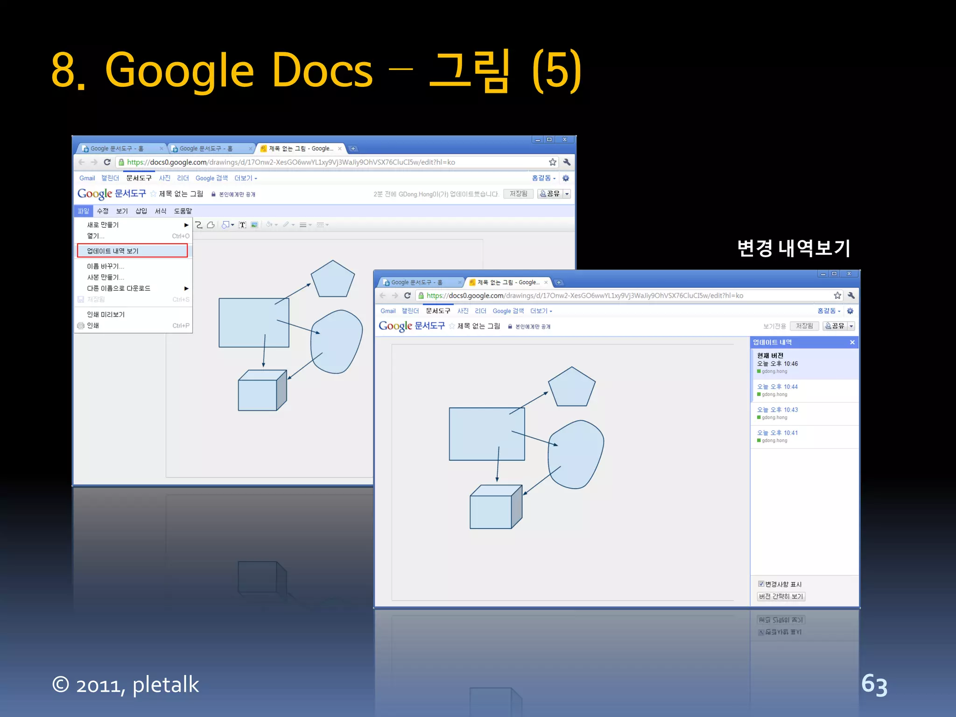
Task: Click 공유 share button in back window
Action: (x=550, y=194)
